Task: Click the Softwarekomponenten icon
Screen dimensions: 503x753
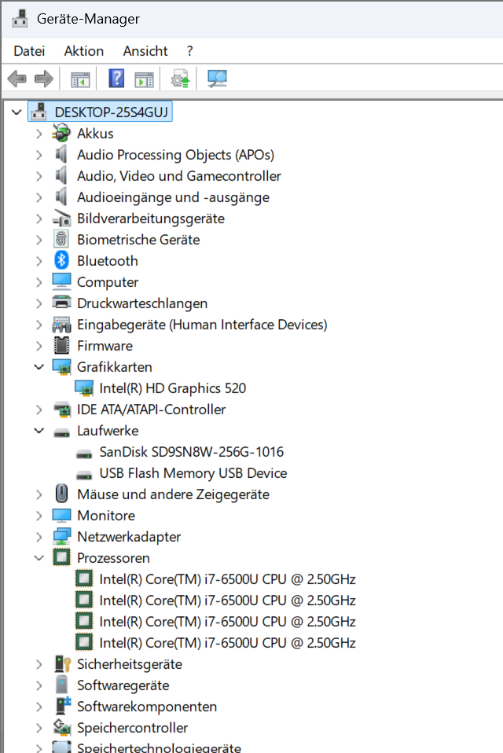Action: click(62, 706)
